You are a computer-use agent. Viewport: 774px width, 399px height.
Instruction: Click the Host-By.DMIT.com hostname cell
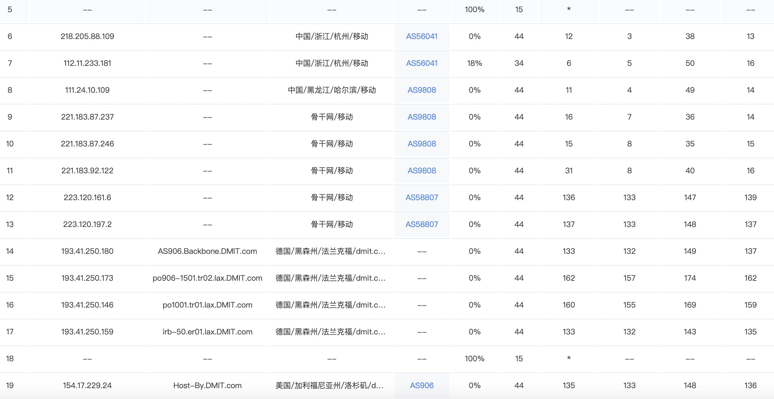click(x=207, y=386)
